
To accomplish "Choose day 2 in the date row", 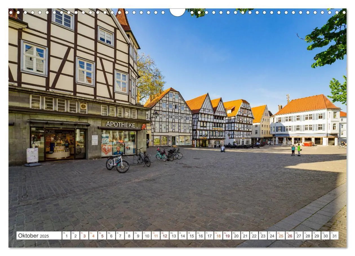I will (75, 236).
